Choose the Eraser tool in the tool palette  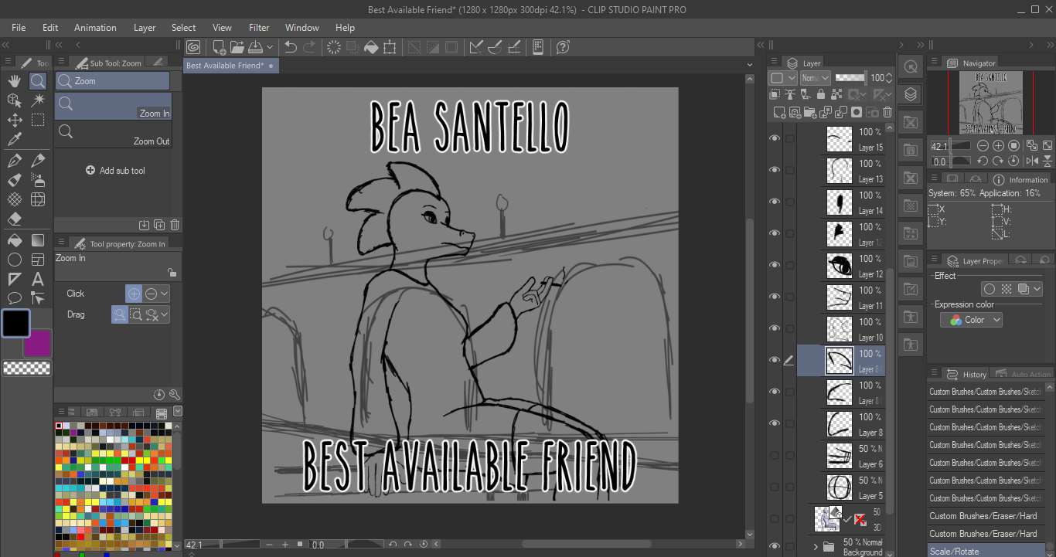pyautogui.click(x=14, y=219)
